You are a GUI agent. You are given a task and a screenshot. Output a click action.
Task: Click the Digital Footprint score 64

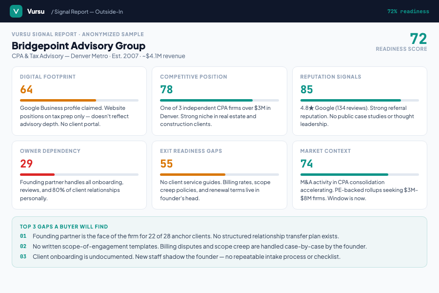coord(26,89)
